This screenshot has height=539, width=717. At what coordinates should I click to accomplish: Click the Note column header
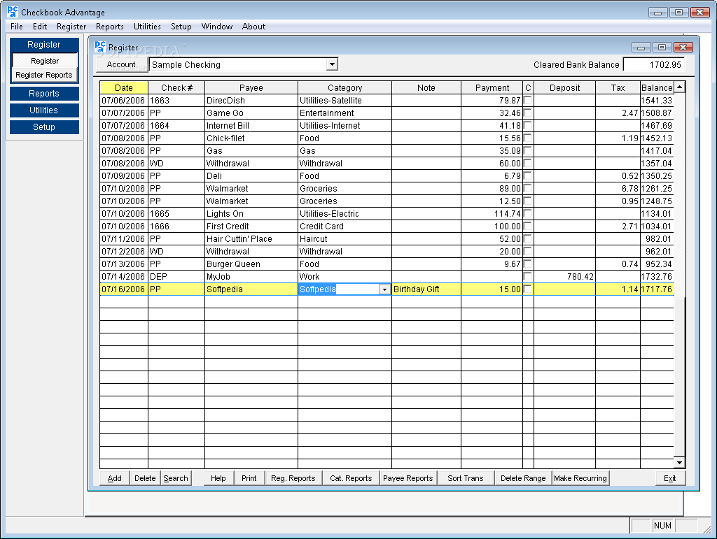(426, 87)
